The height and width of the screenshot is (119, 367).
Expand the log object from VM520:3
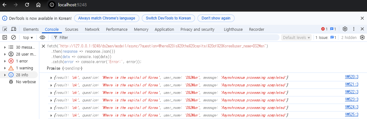(x=51, y=78)
